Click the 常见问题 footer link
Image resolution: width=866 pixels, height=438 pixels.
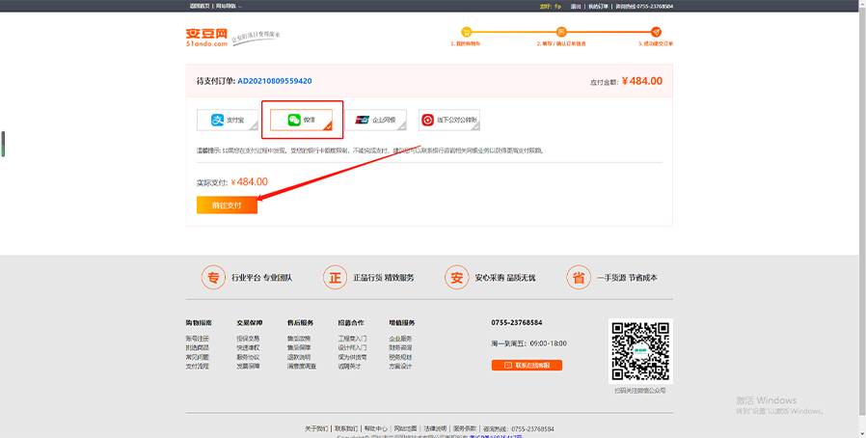(x=197, y=357)
